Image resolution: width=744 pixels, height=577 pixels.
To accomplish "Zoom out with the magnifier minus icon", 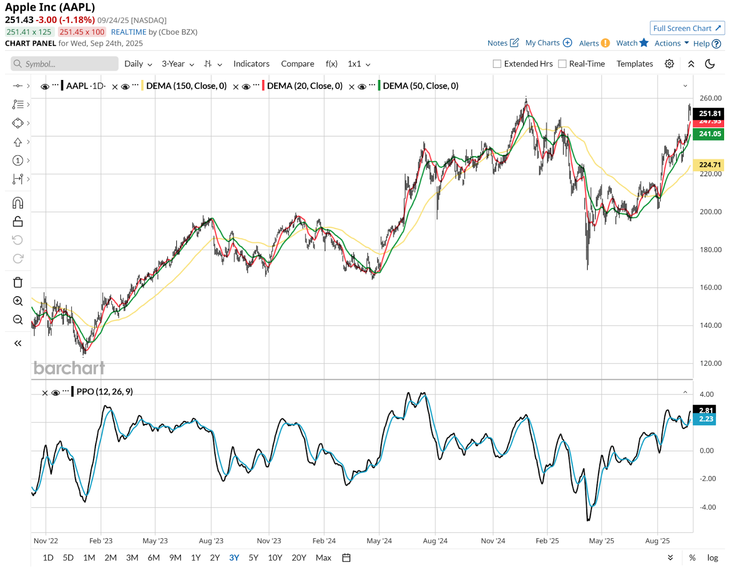I will (18, 319).
